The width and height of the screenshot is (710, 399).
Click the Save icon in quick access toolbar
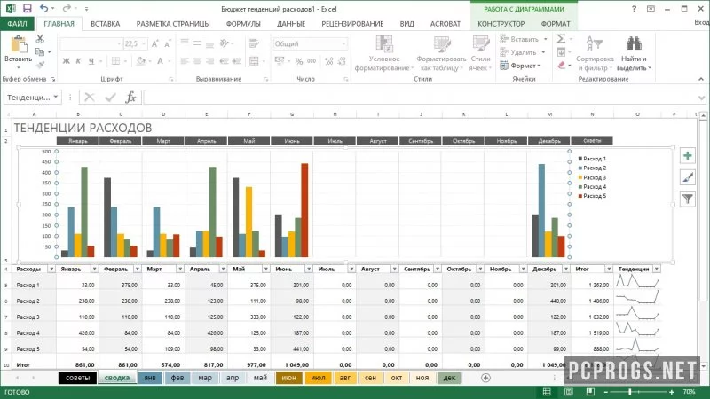28,9
